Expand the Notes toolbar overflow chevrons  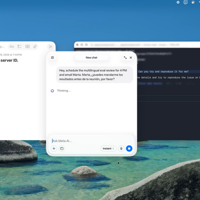(50, 47)
